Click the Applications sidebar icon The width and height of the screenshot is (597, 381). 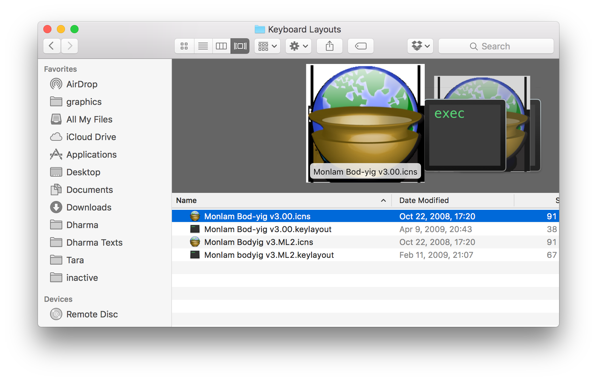pos(56,154)
